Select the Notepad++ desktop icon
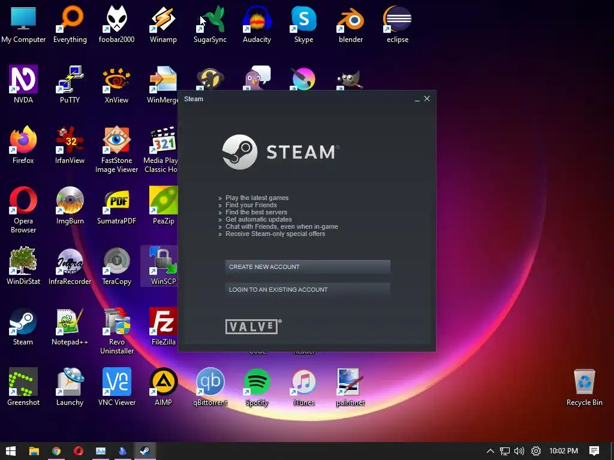The height and width of the screenshot is (460, 614). coord(70,326)
